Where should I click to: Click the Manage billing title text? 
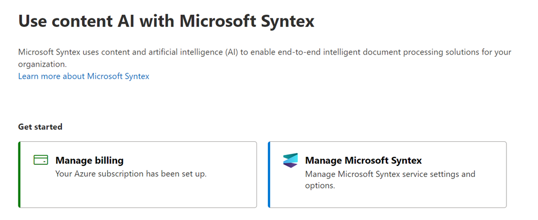(x=89, y=160)
